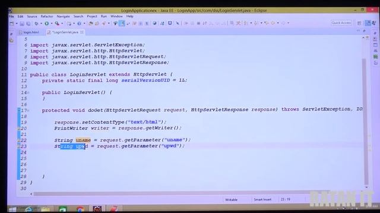Open the Run menu
380x213 pixels.
click(x=104, y=17)
